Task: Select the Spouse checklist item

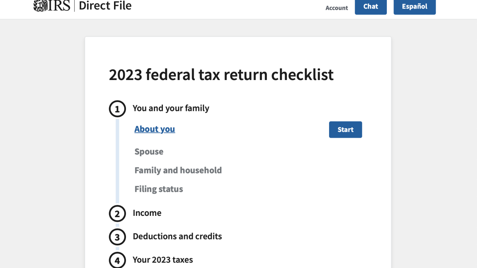Action: [x=149, y=151]
